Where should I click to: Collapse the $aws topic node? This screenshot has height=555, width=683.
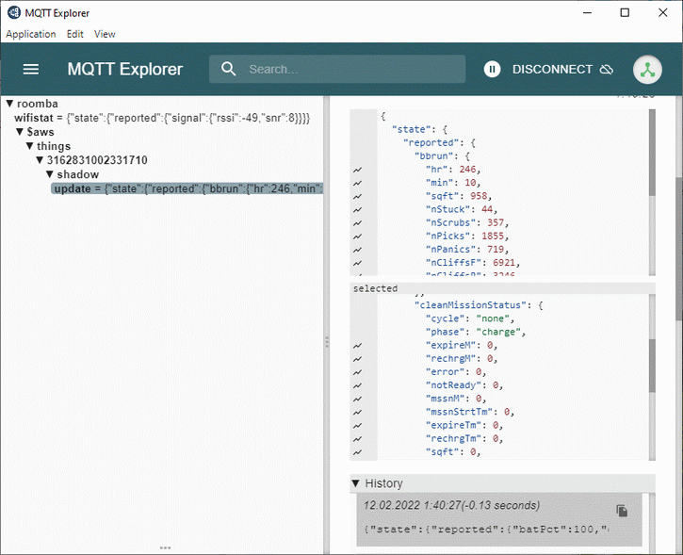coord(20,132)
